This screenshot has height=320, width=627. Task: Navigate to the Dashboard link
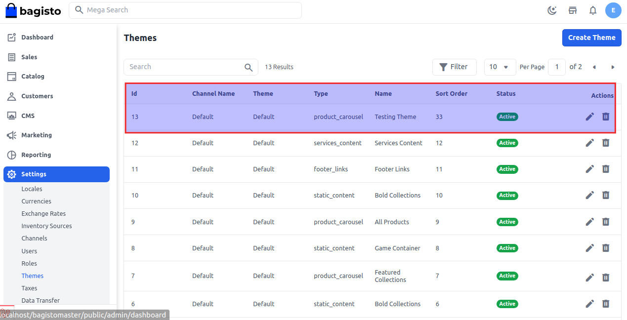(38, 37)
